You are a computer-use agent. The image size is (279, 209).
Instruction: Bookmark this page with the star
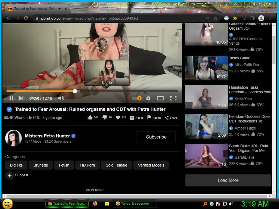tap(216, 18)
